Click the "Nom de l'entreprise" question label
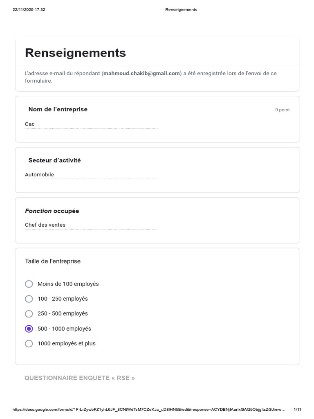Image resolution: width=314 pixels, height=419 pixels. pos(58,109)
